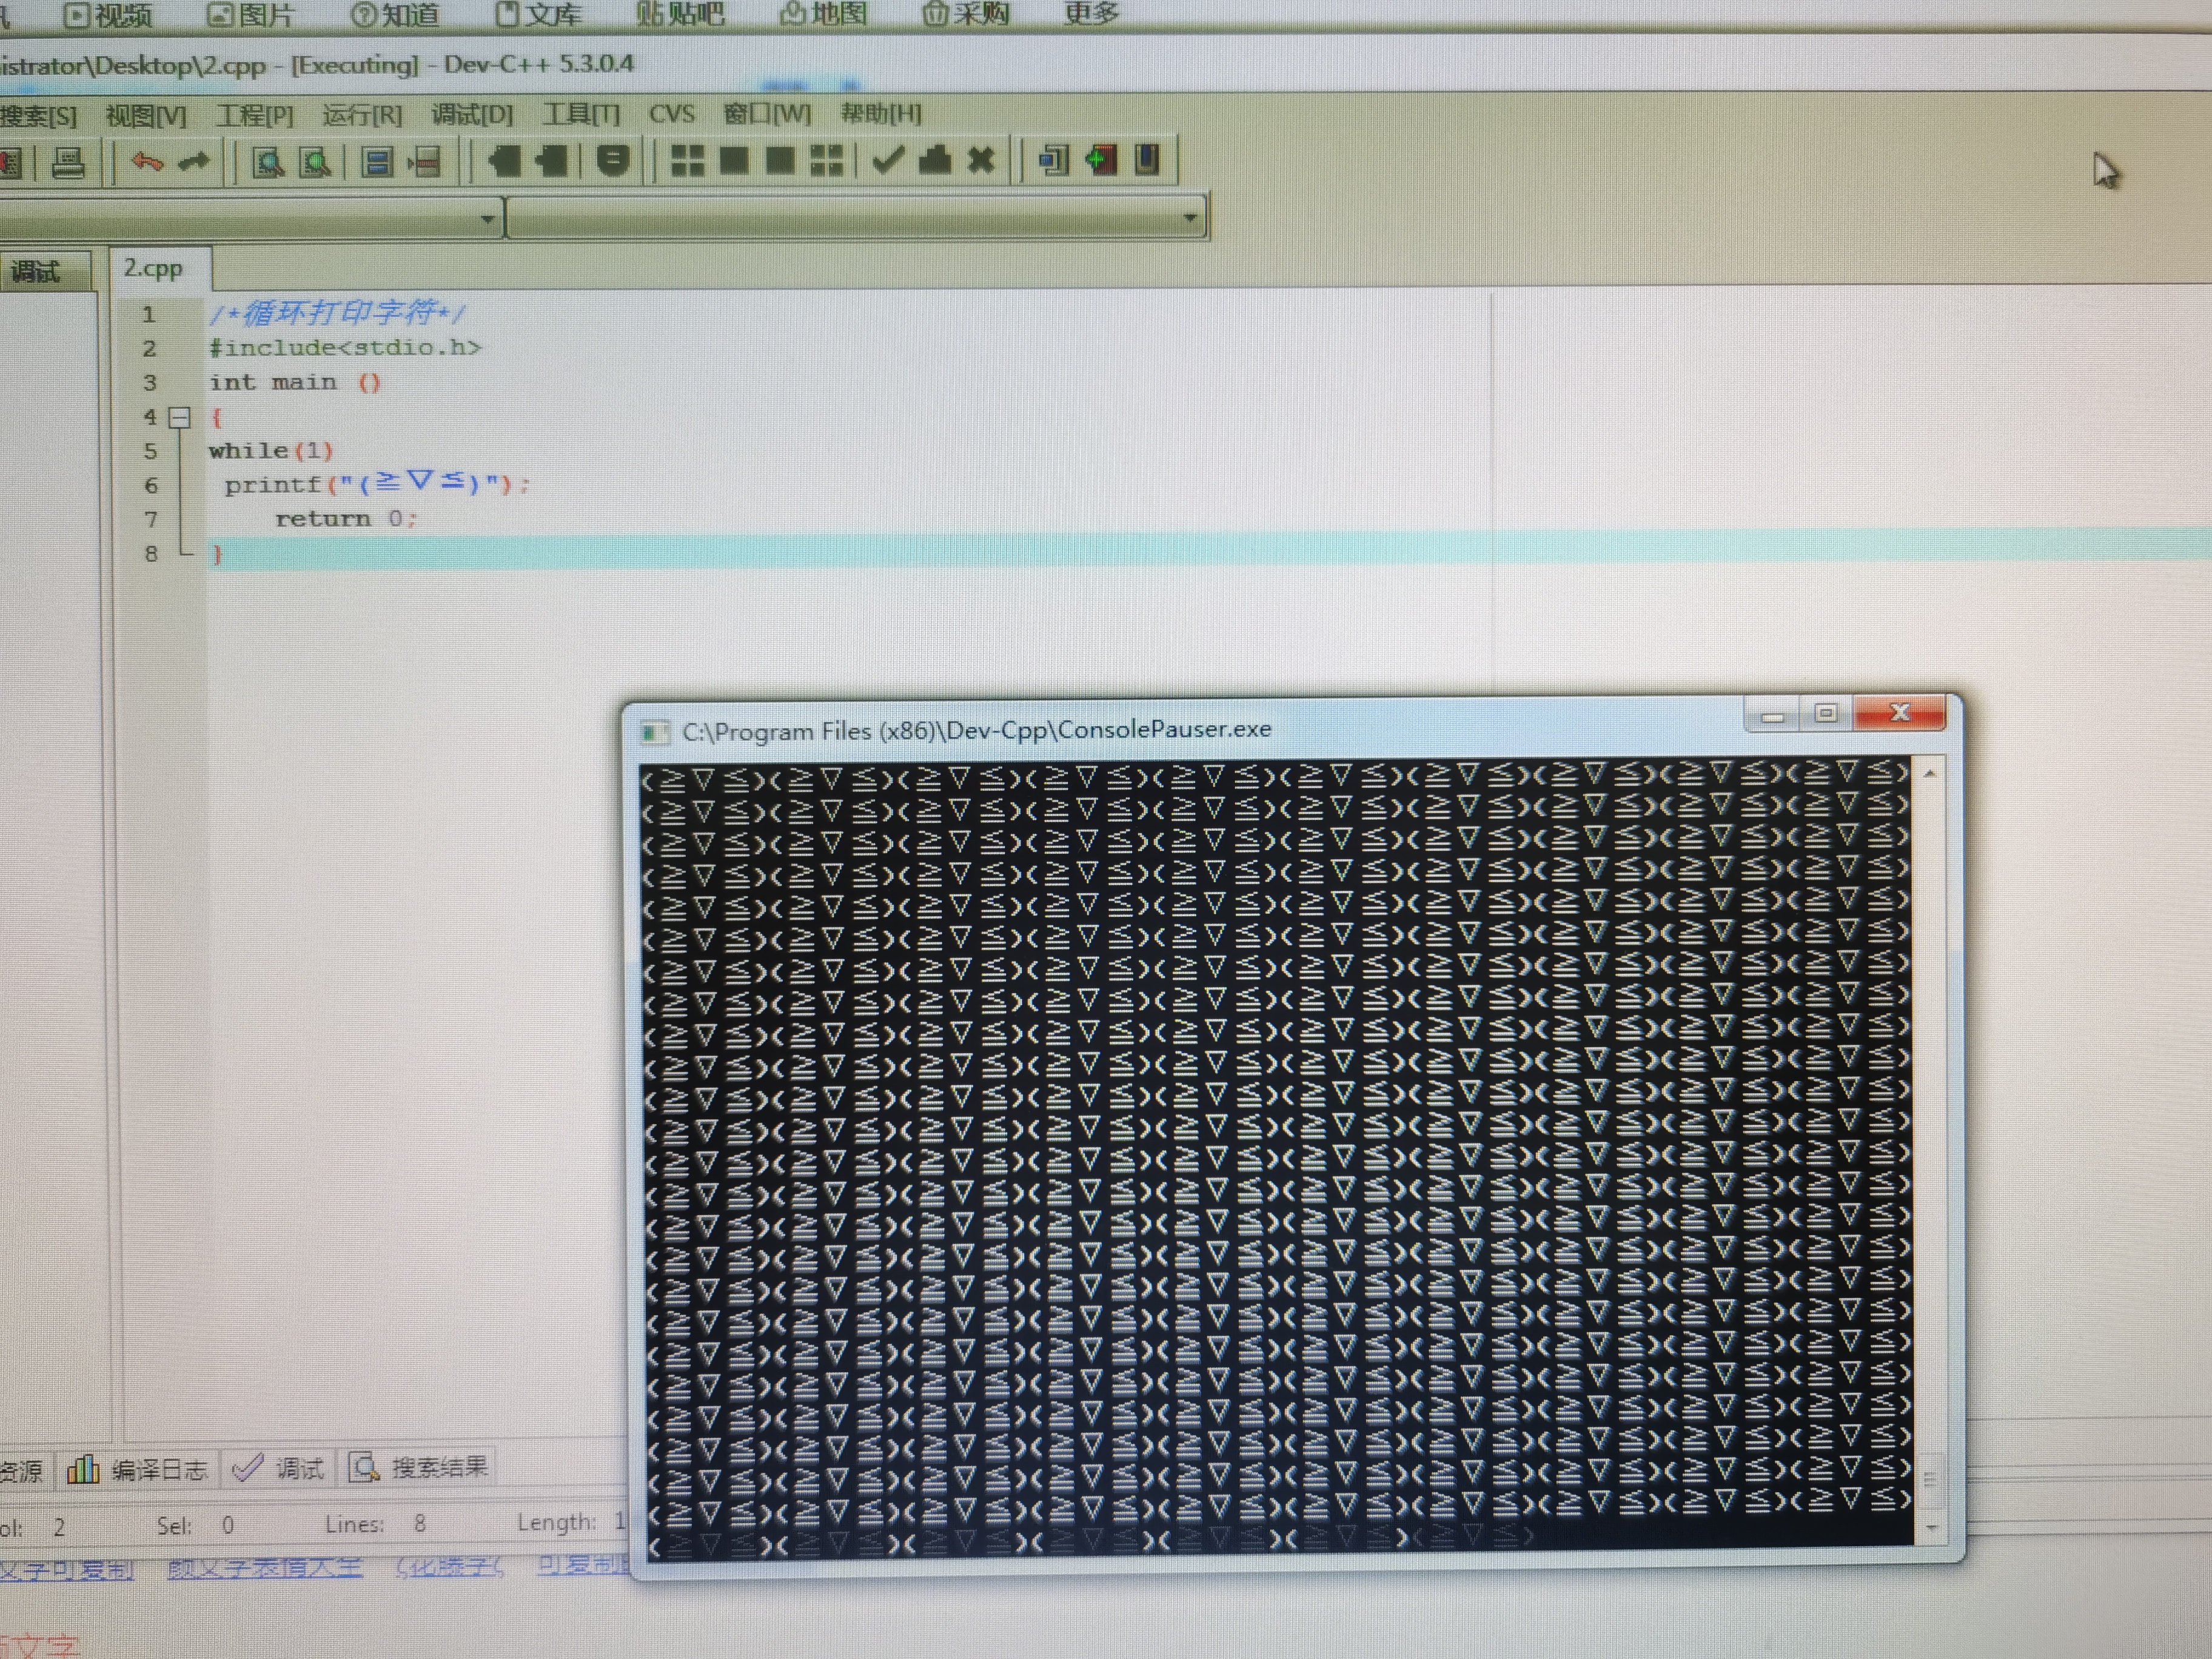
Task: Click the compile four-squares toolbar icon
Action: (687, 160)
